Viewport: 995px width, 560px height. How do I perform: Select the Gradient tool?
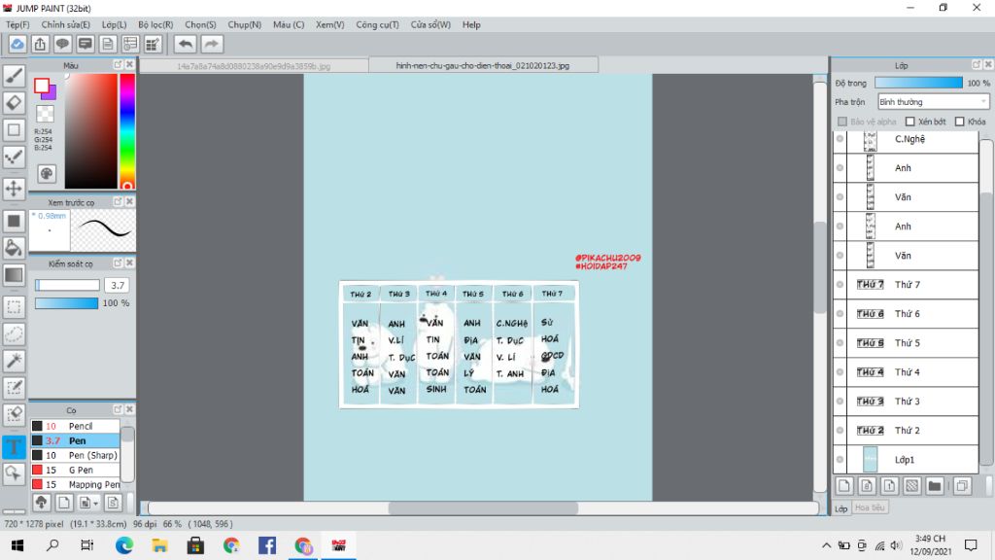(14, 275)
